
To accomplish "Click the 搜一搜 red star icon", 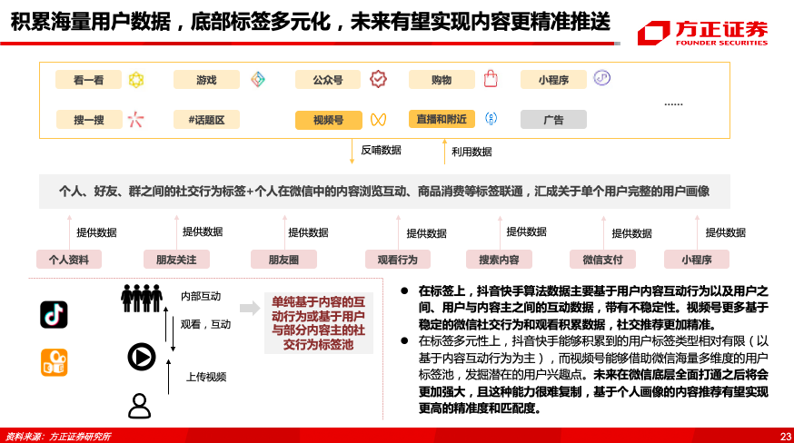I will (x=135, y=120).
